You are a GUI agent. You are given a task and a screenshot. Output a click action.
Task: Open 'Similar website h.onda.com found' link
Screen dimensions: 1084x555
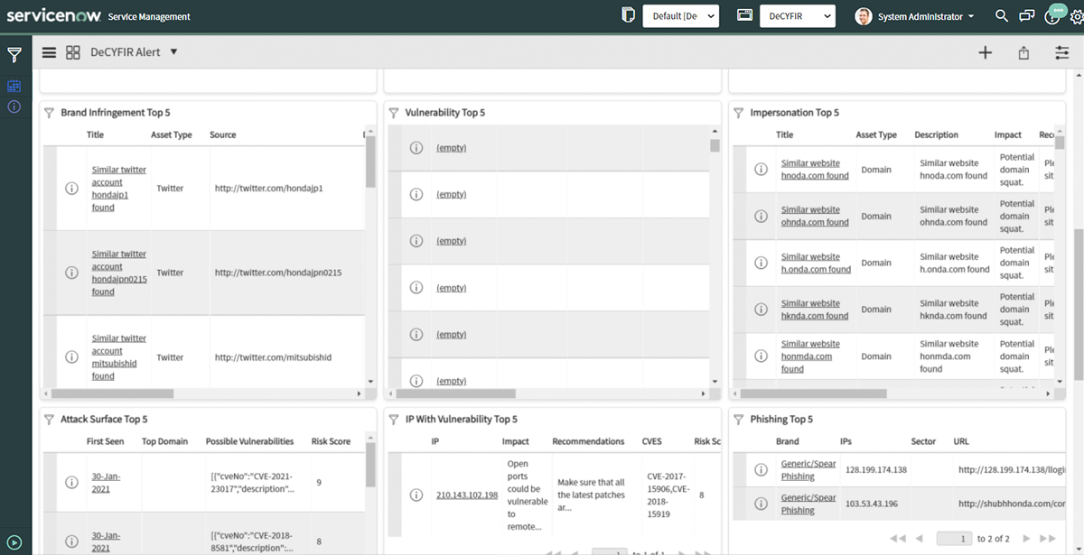point(816,263)
